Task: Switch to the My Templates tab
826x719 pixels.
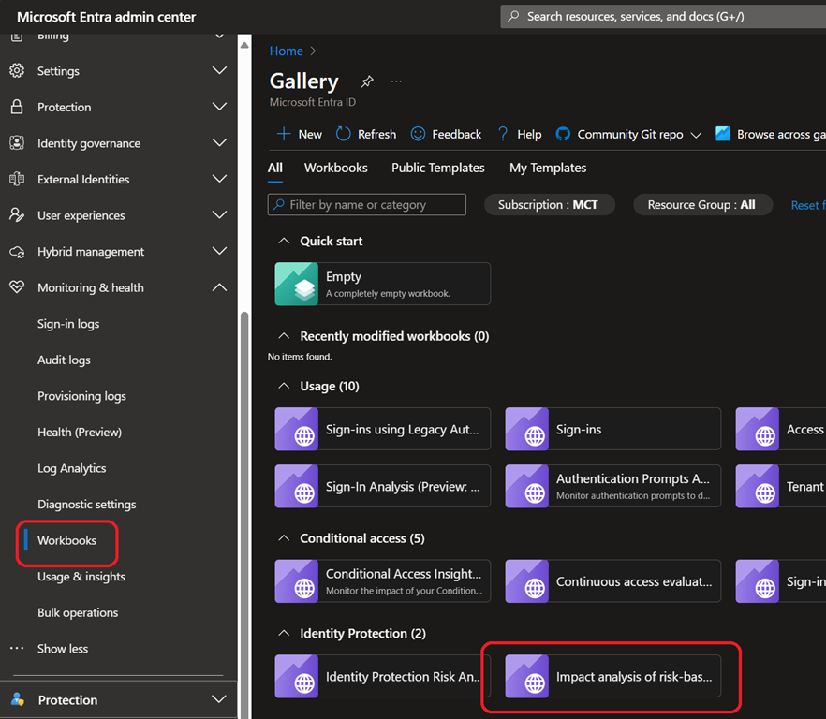Action: pos(548,168)
